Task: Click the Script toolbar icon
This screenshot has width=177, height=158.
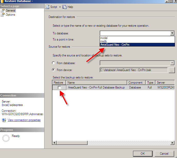Action: coord(47,7)
